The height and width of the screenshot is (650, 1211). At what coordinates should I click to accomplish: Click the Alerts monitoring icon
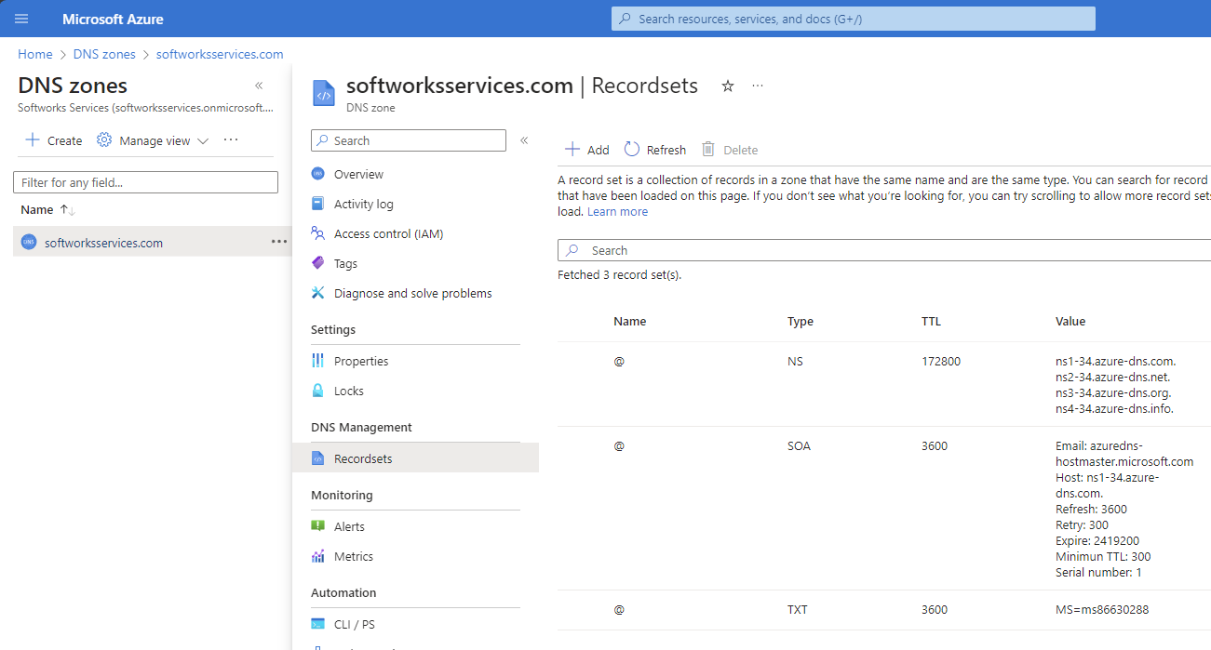(x=317, y=525)
